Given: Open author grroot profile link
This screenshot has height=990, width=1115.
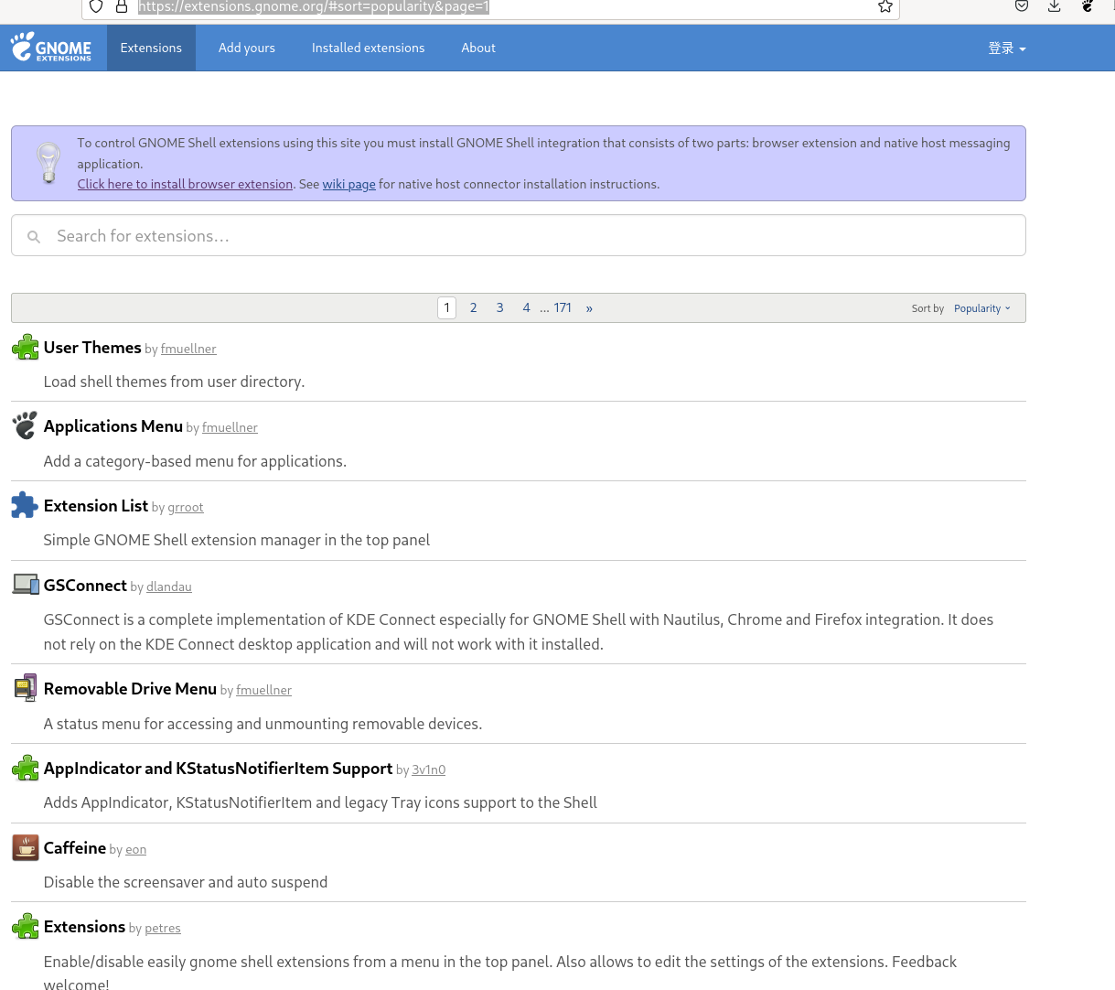Looking at the screenshot, I should tap(186, 507).
